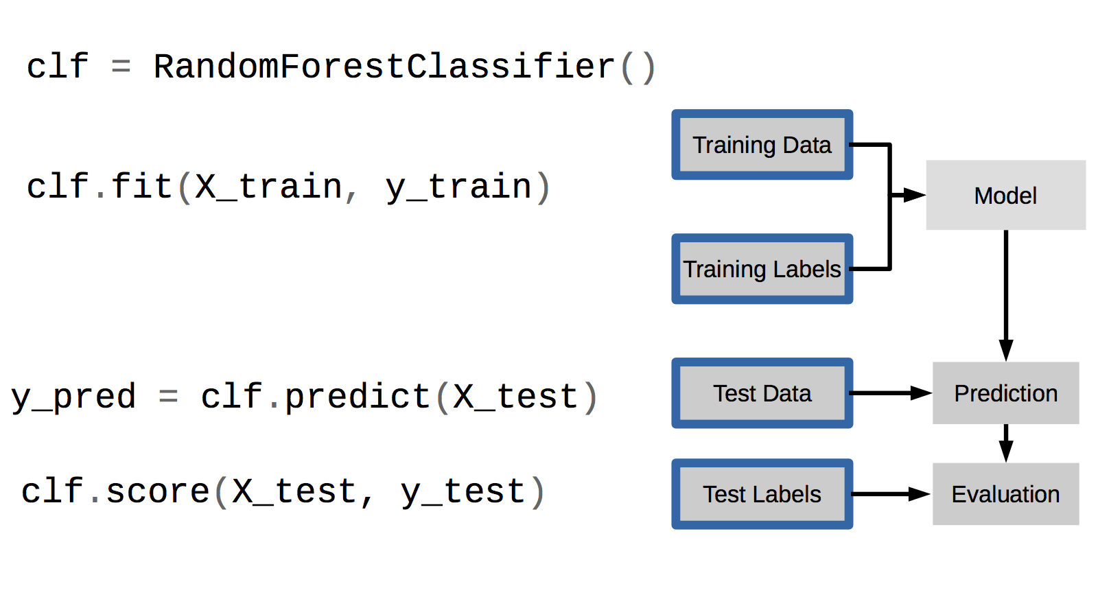Click the Evaluation box

click(x=1005, y=494)
